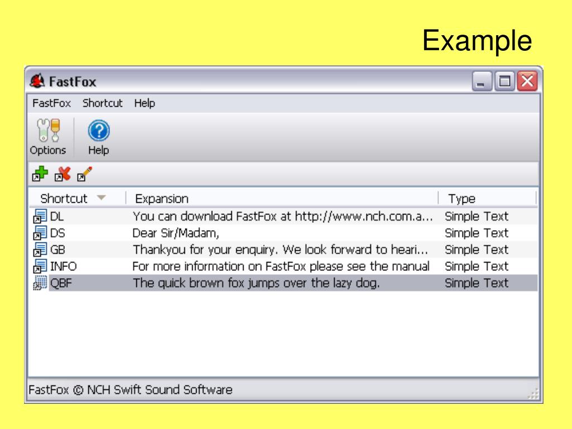572x429 pixels.
Task: Click the GB row document icon
Action: [40, 250]
